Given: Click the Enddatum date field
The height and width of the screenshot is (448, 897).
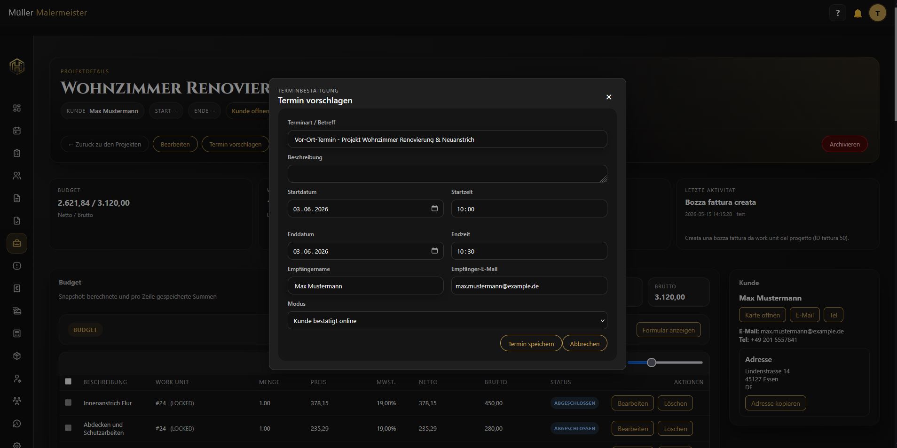Looking at the screenshot, I should (x=365, y=251).
